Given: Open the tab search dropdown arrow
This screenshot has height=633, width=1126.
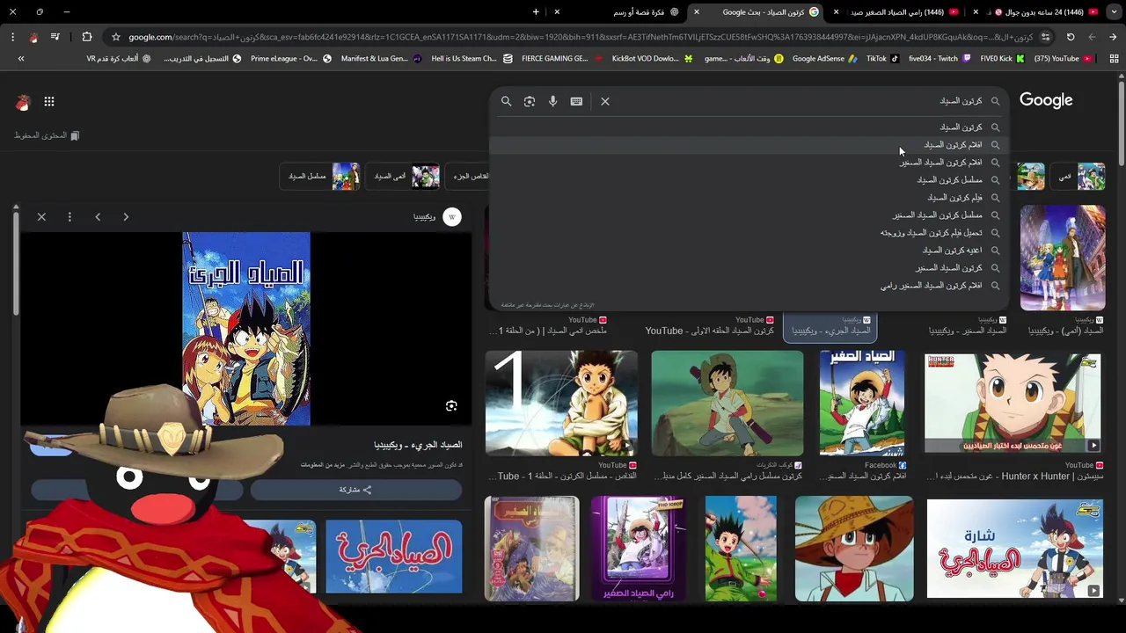Looking at the screenshot, I should pyautogui.click(x=1115, y=11).
